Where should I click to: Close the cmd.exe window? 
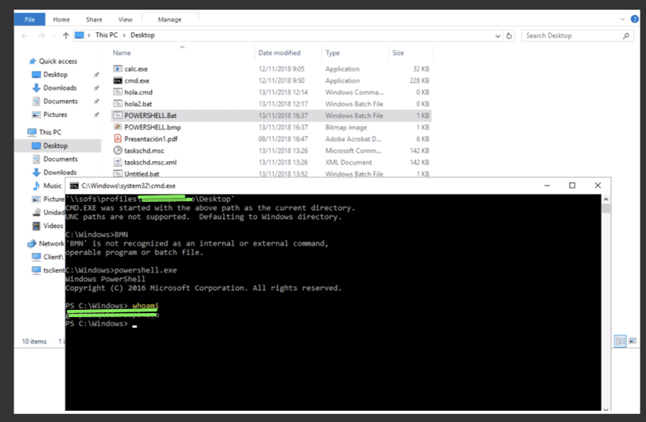coord(597,186)
